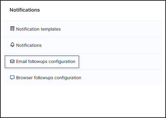Click the word "Notification" in the templates row
Image resolution: width=166 pixels, height=118 pixels.
click(28, 29)
